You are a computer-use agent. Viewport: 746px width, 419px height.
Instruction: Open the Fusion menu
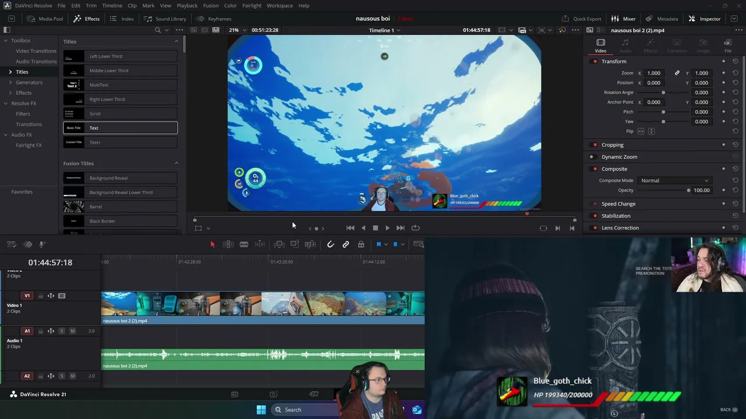[211, 6]
